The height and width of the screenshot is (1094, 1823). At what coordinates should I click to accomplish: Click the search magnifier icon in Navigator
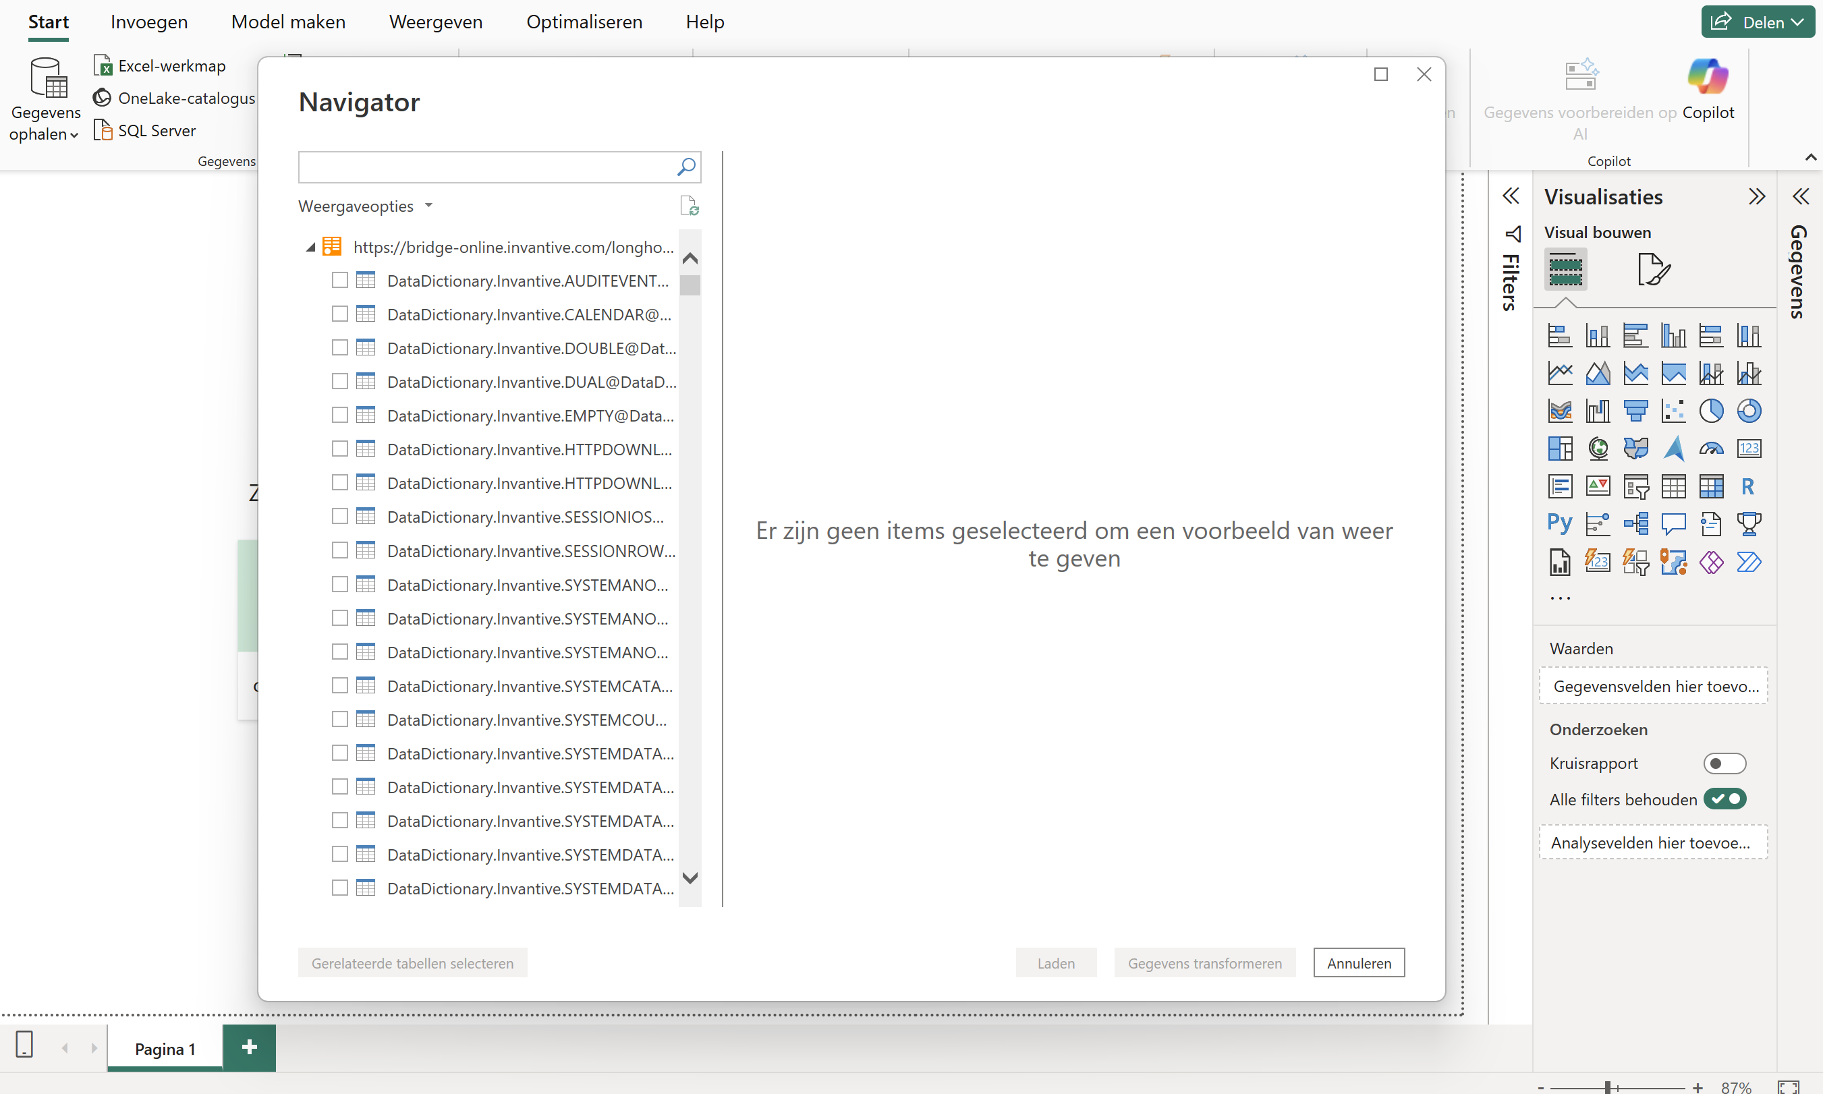tap(686, 167)
